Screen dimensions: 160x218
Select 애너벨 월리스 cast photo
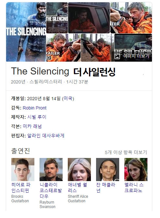(79, 169)
